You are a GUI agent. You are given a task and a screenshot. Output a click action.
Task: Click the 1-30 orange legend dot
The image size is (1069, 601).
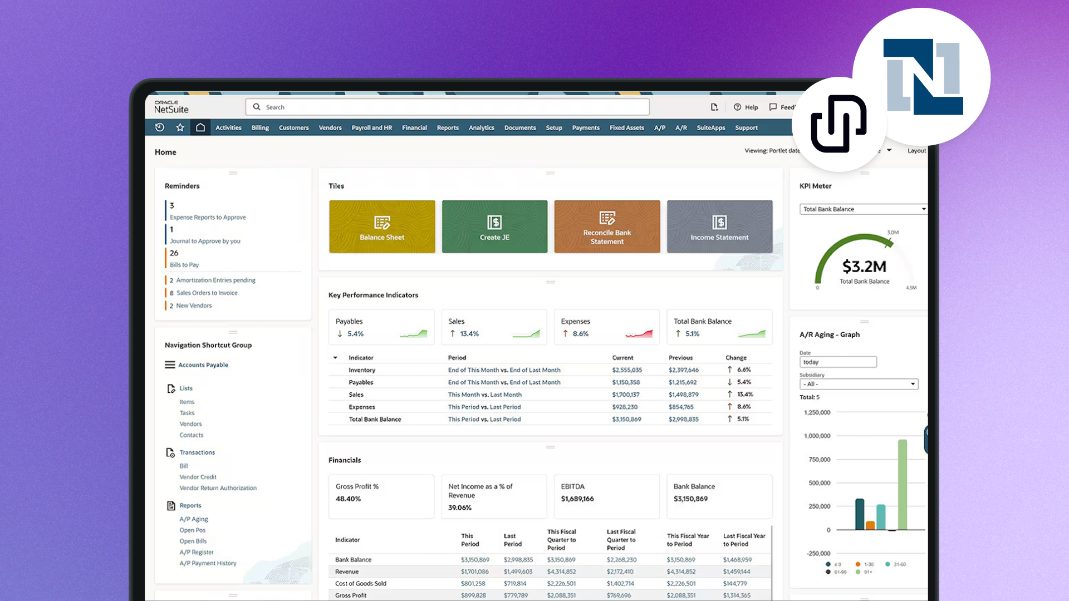(x=858, y=564)
